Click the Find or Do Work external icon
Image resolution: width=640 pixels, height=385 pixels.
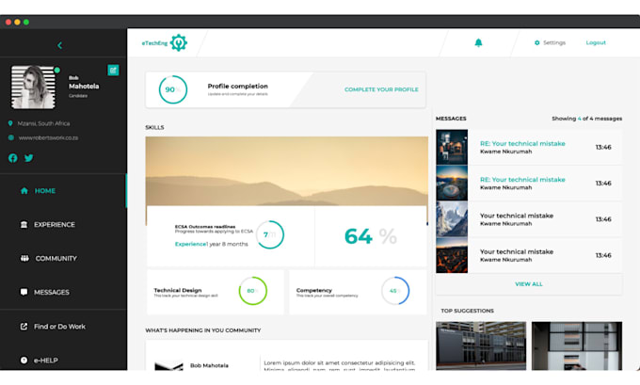pyautogui.click(x=24, y=327)
